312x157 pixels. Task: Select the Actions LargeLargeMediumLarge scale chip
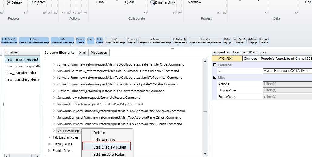[x=34, y=41]
